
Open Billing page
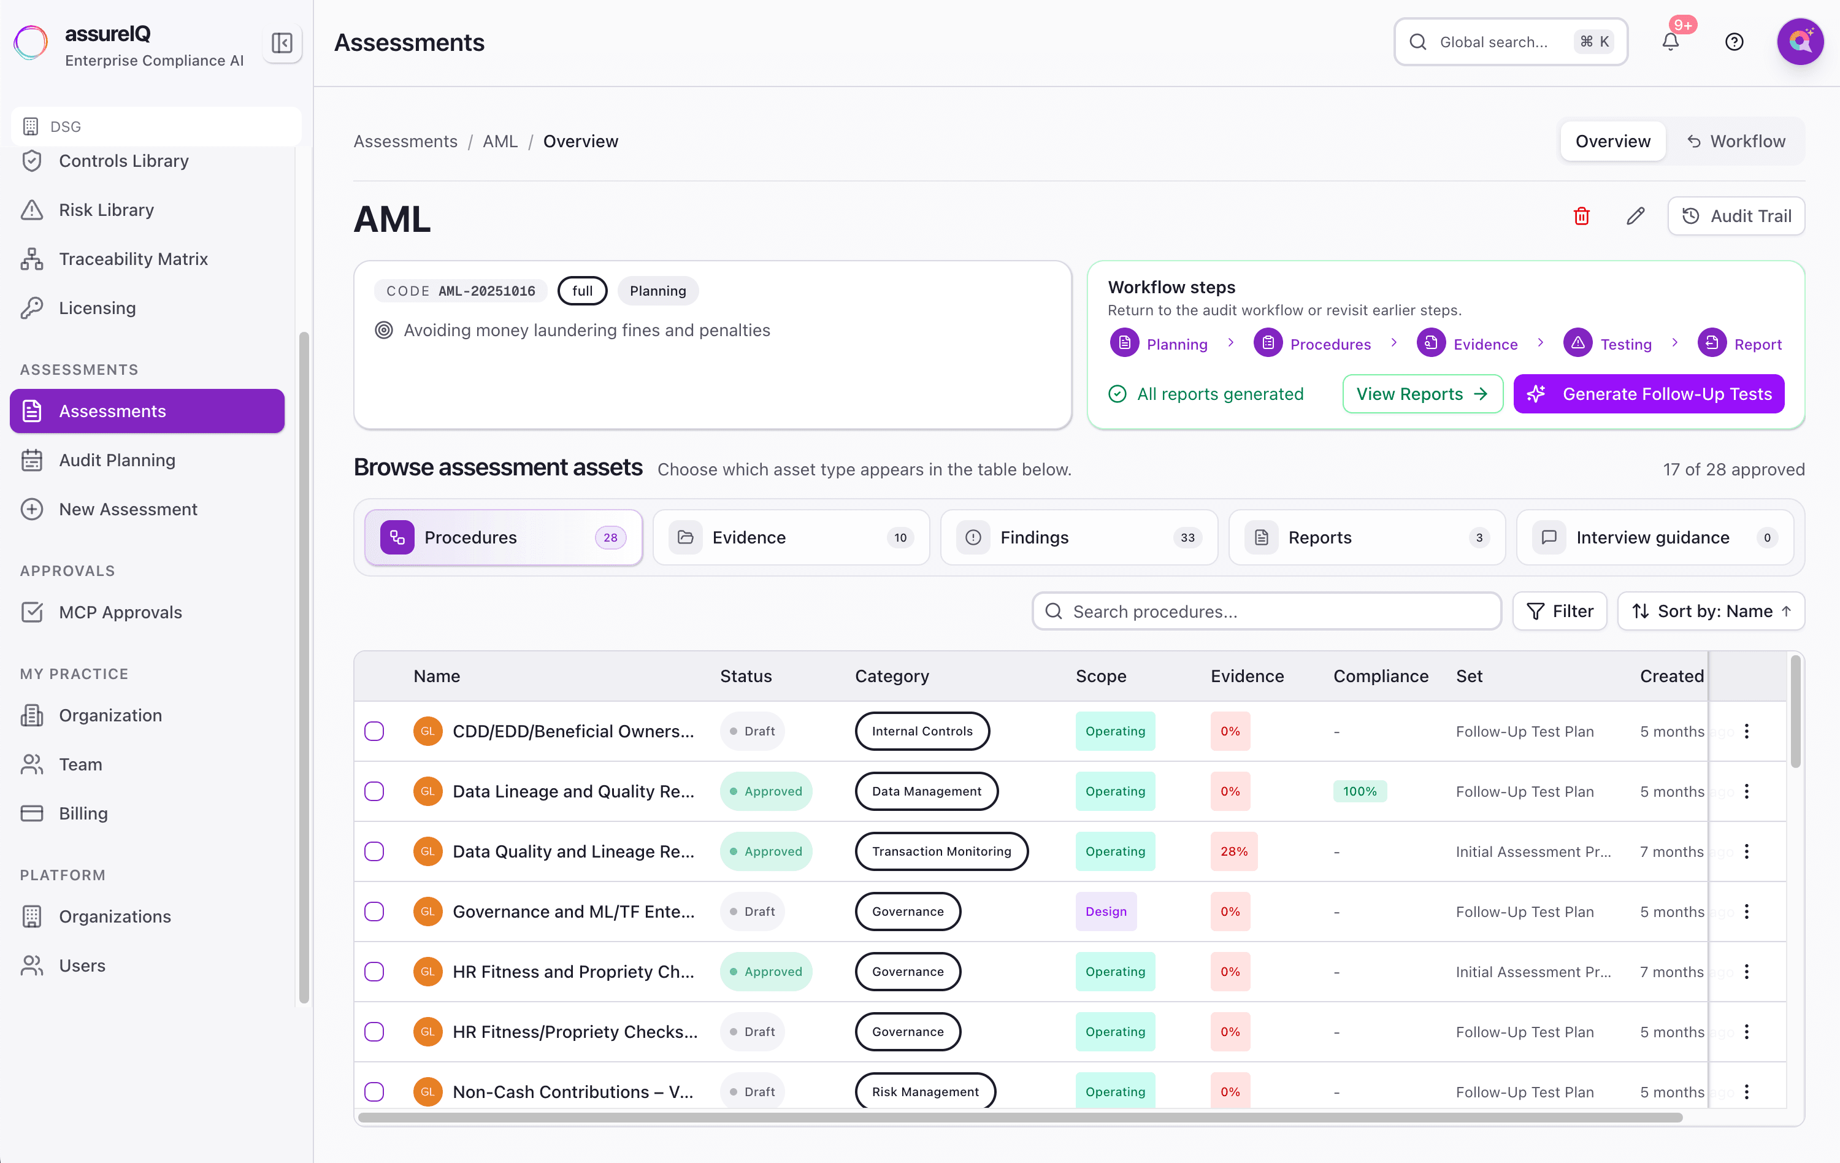[x=147, y=813]
